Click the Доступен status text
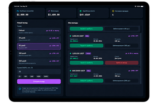This screenshot has height=105, width=158. (118, 58)
